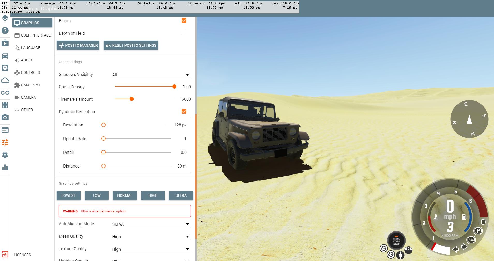The width and height of the screenshot is (494, 261).
Task: Open the help question mark icon
Action: [5, 31]
